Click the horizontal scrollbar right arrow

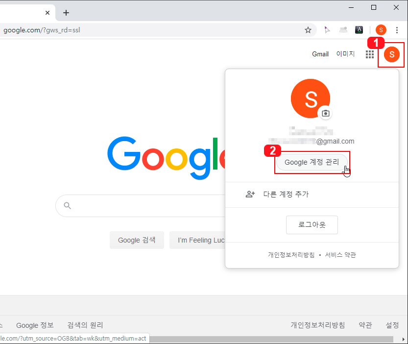tap(403, 339)
